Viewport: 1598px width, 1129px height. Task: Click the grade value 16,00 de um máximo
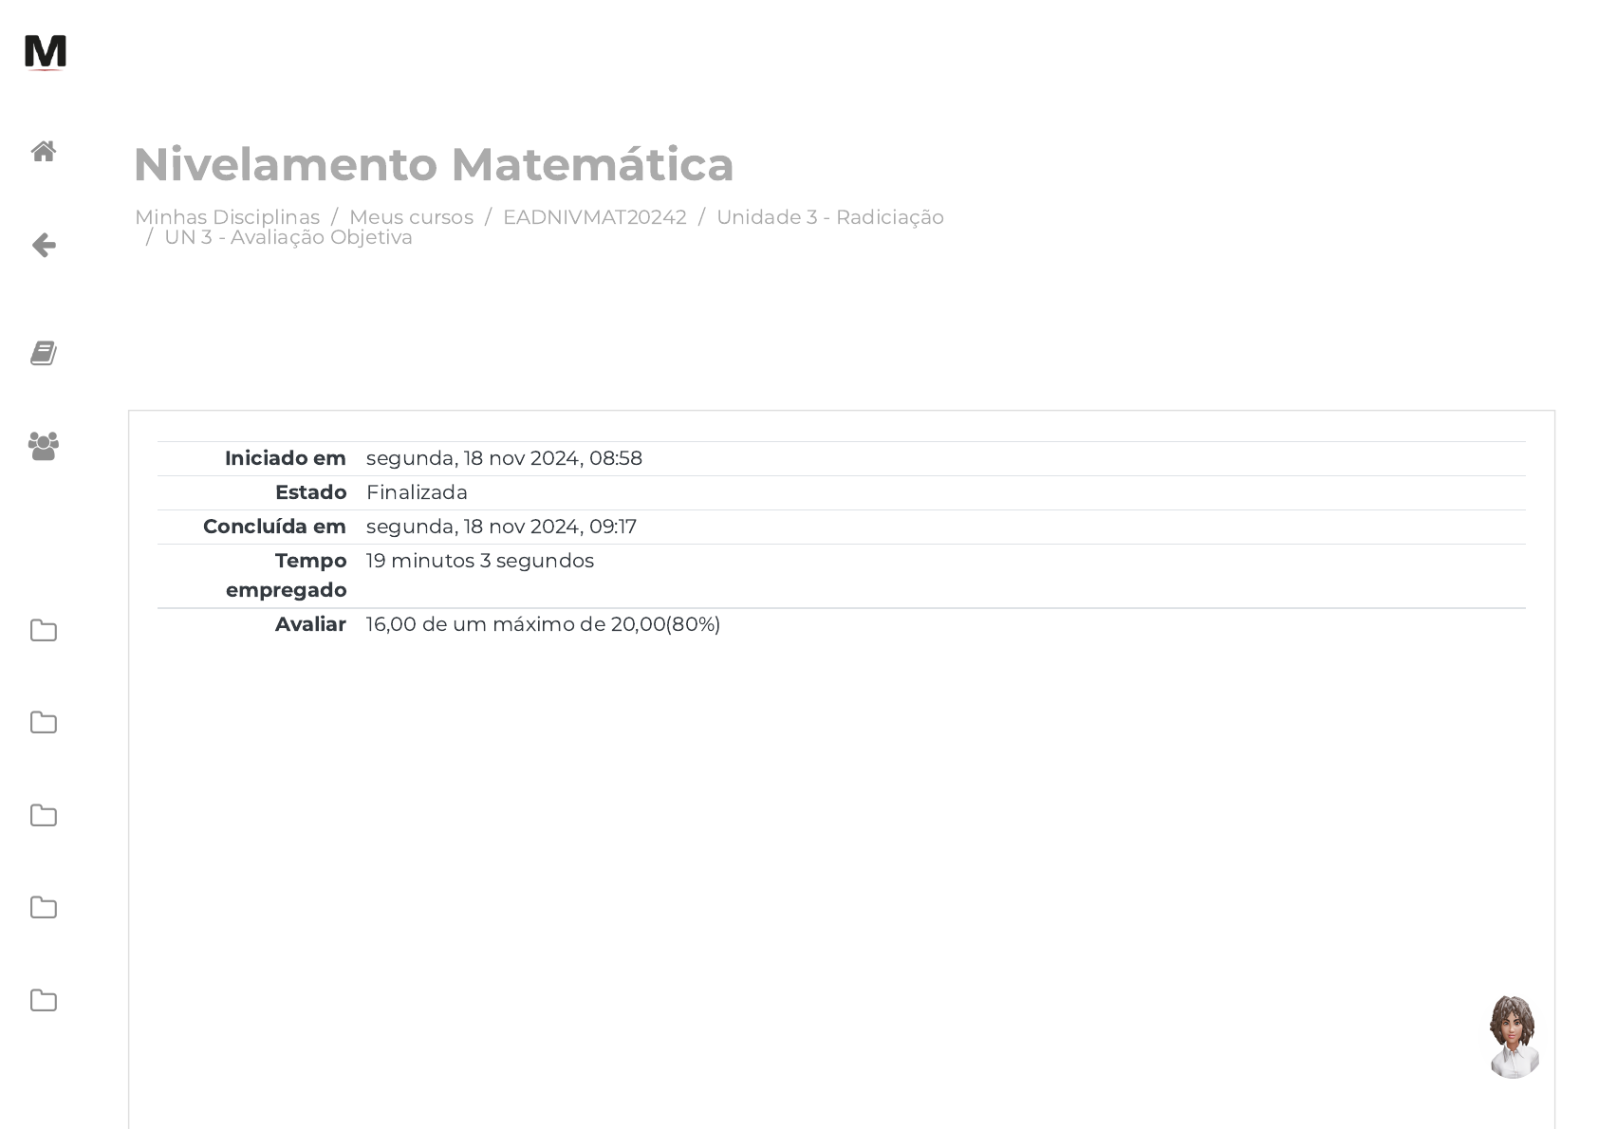tap(543, 624)
